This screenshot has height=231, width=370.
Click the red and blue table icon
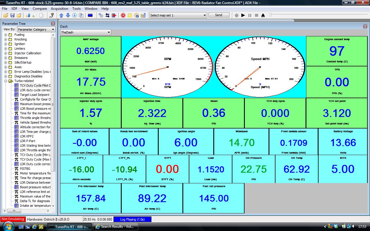click(x=114, y=15)
